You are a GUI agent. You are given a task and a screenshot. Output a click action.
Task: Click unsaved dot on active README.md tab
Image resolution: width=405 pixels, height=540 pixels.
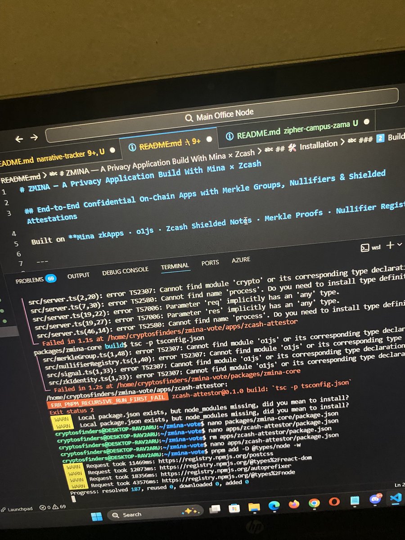coord(209,139)
